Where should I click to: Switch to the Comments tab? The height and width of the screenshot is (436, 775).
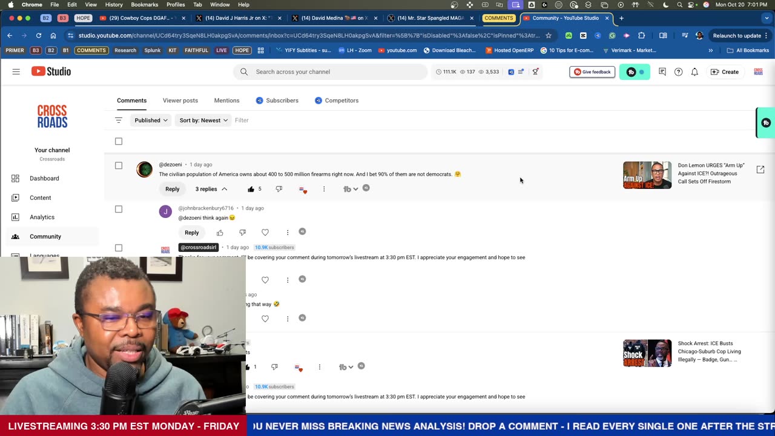click(132, 101)
